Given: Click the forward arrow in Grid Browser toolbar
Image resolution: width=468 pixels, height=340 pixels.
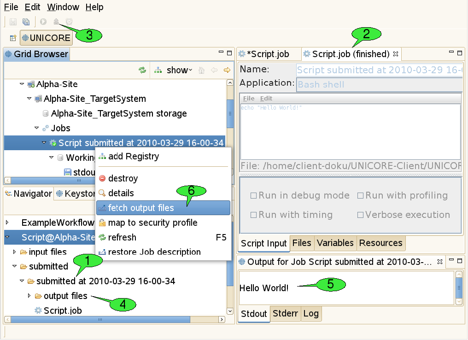Looking at the screenshot, I should click(x=227, y=70).
